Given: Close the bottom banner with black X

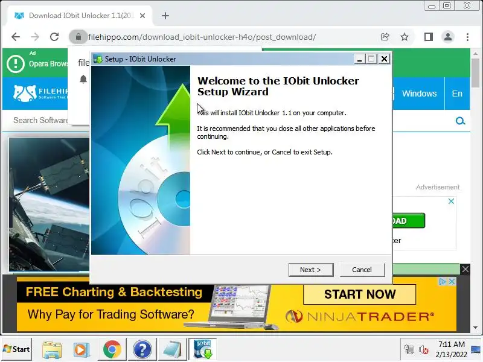Looking at the screenshot, I should [x=465, y=269].
